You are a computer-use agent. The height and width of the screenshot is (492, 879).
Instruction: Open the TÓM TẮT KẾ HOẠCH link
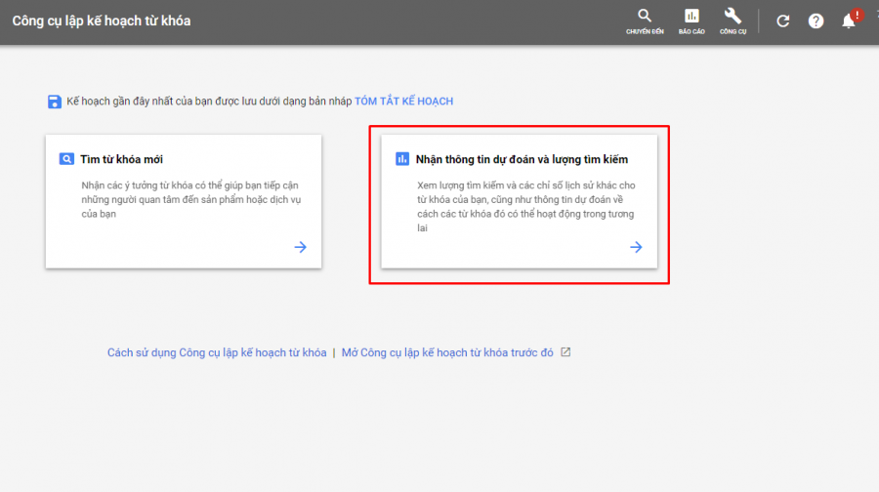(403, 102)
